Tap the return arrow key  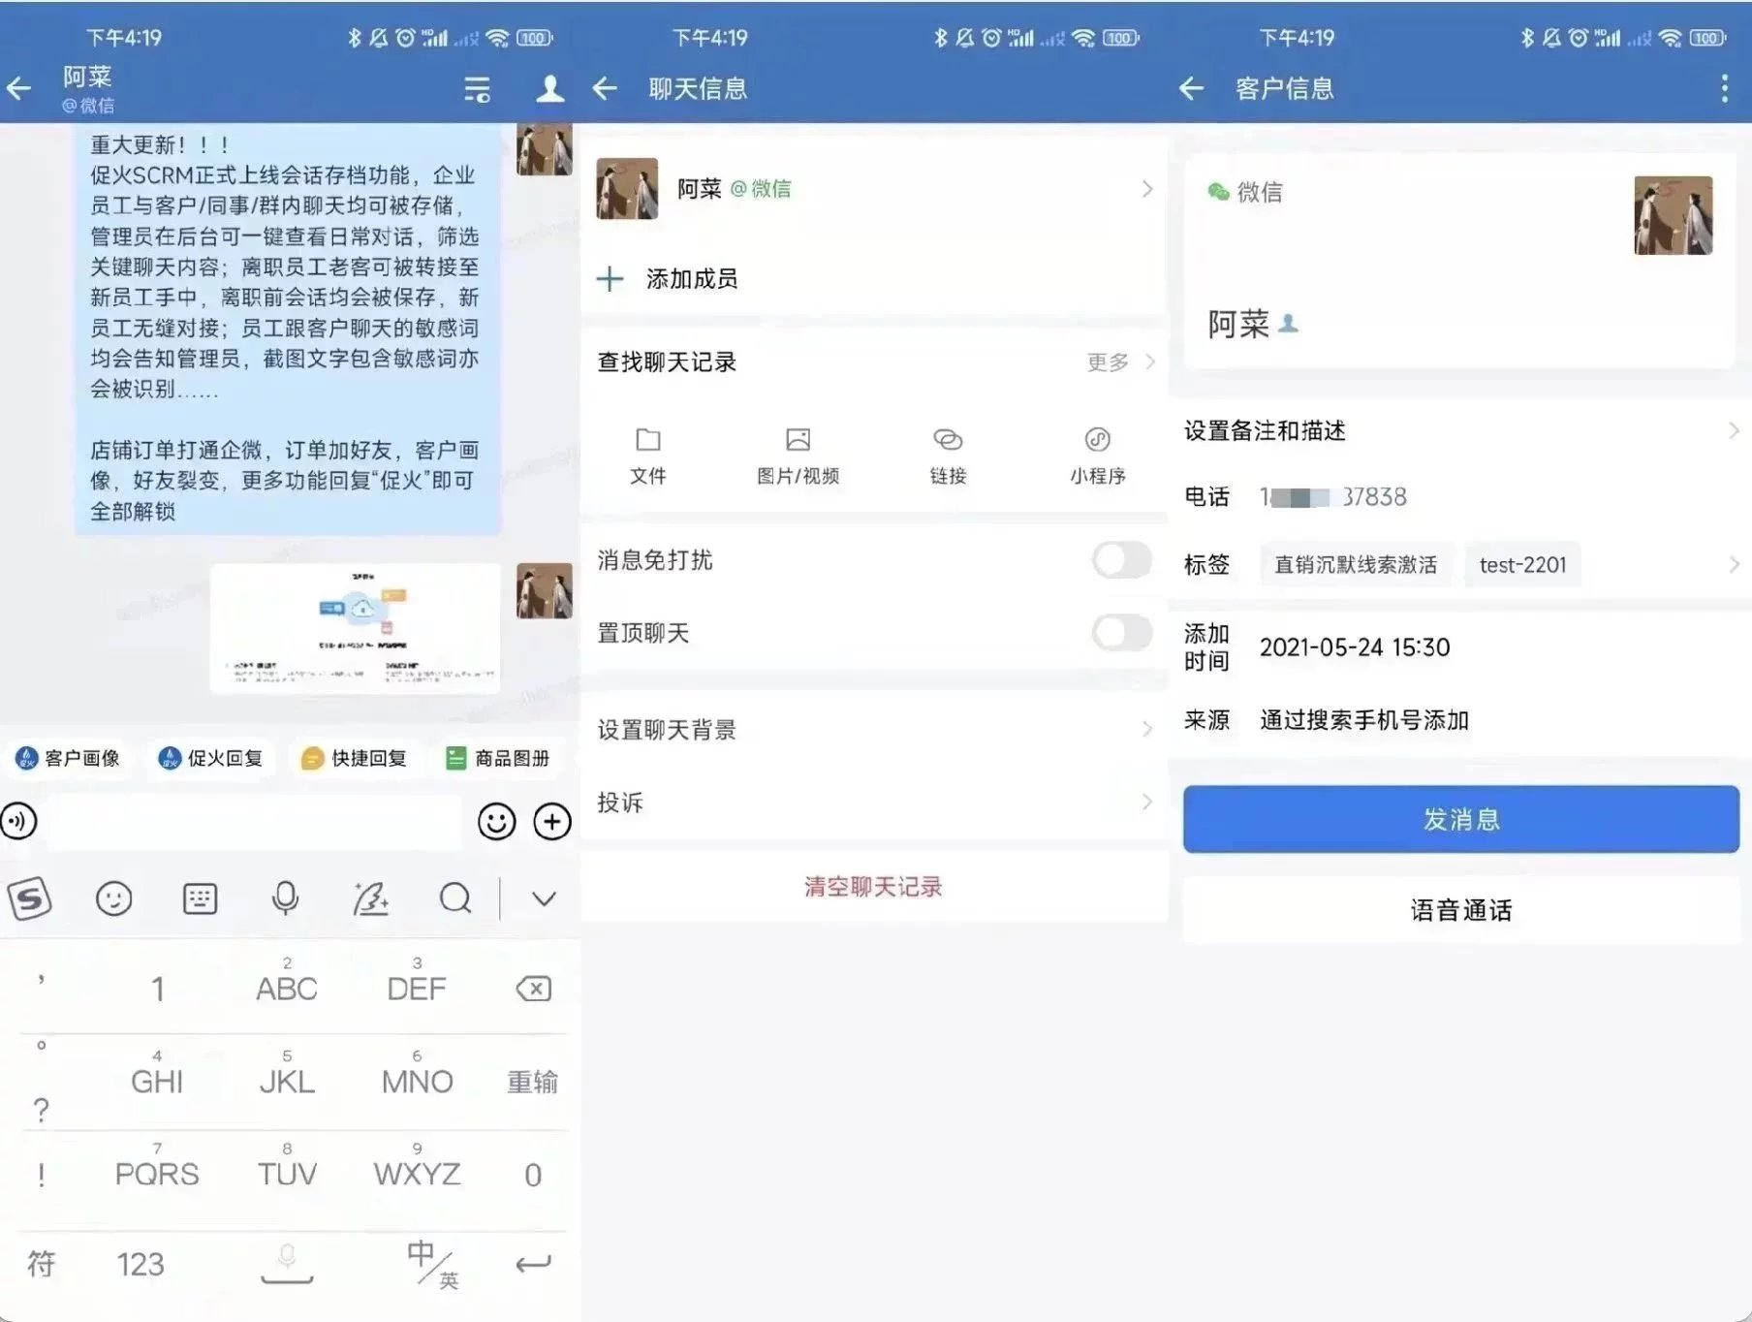coord(533,1264)
